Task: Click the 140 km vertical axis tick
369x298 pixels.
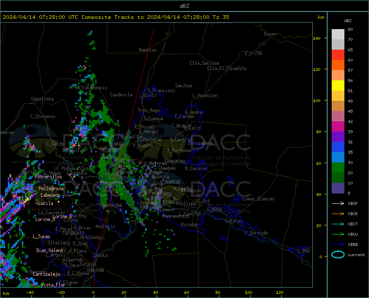Action: (x=317, y=38)
